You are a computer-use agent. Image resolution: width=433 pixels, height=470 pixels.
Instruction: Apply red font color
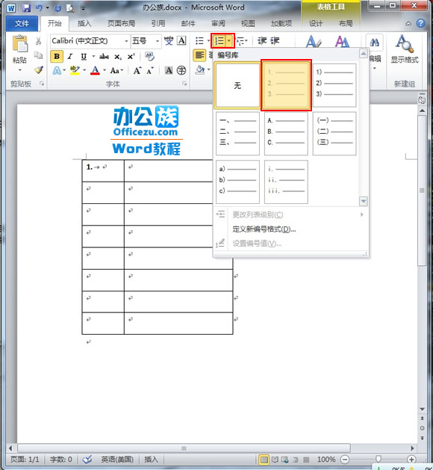point(96,71)
